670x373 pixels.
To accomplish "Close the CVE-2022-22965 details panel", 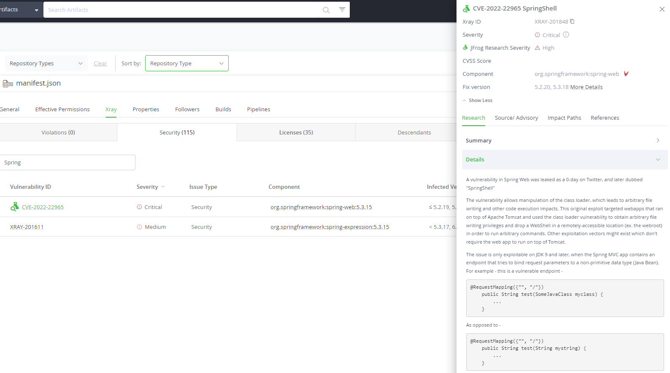I will click(662, 9).
